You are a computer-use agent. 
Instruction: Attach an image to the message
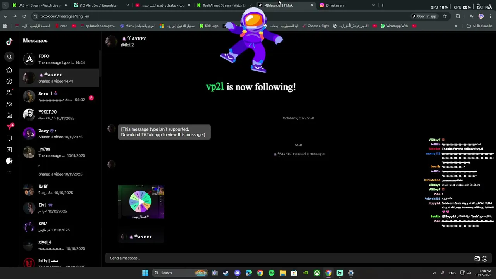pyautogui.click(x=477, y=258)
